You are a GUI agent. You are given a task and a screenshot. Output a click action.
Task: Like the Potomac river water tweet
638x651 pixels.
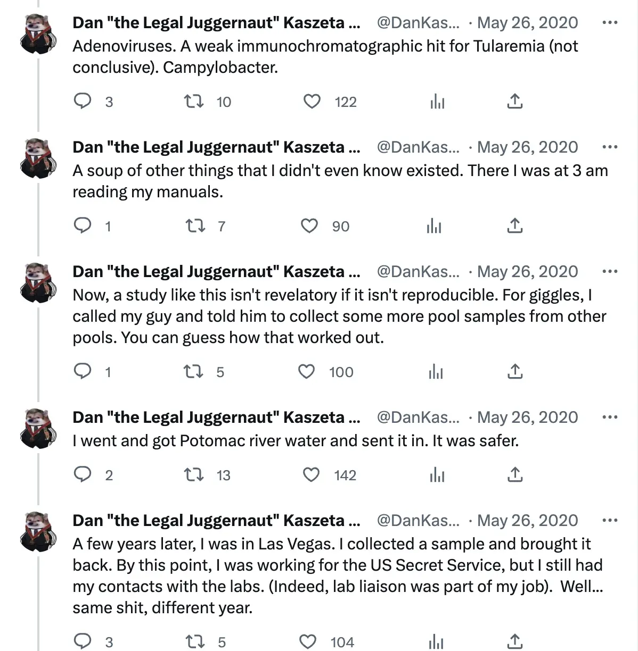[x=311, y=474]
